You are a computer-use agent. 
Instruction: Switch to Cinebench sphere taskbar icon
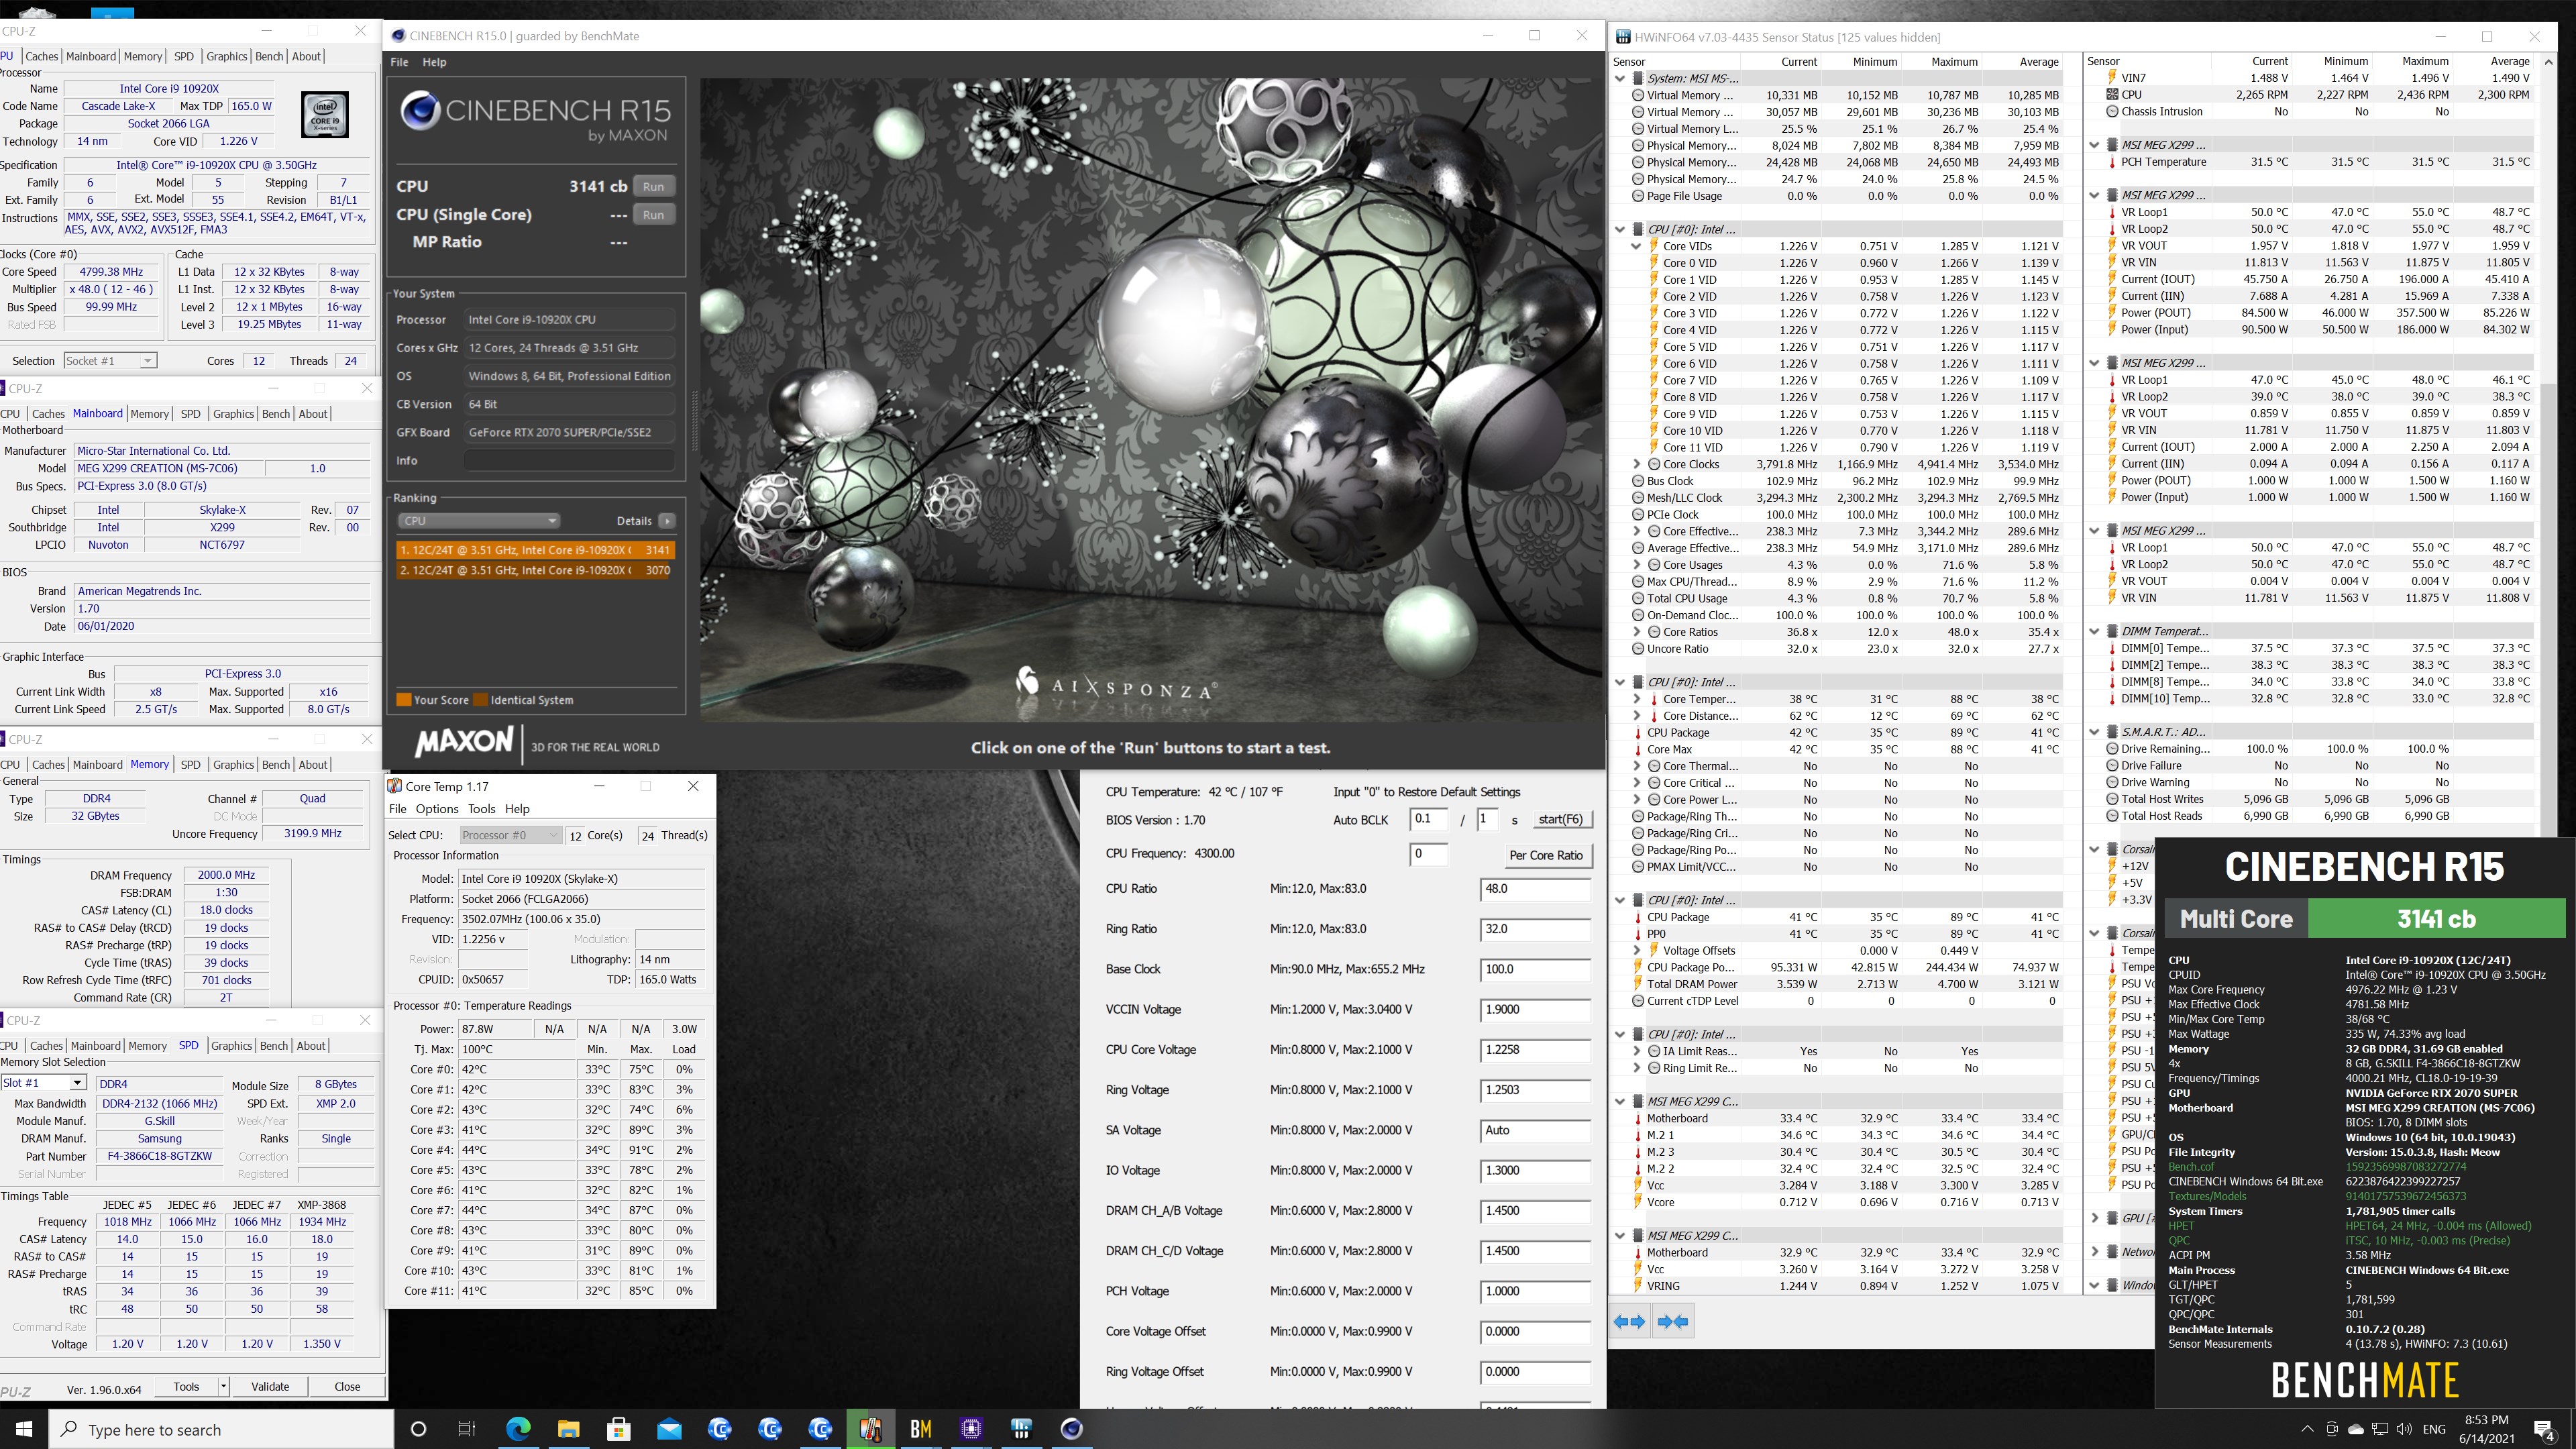[1071, 1429]
